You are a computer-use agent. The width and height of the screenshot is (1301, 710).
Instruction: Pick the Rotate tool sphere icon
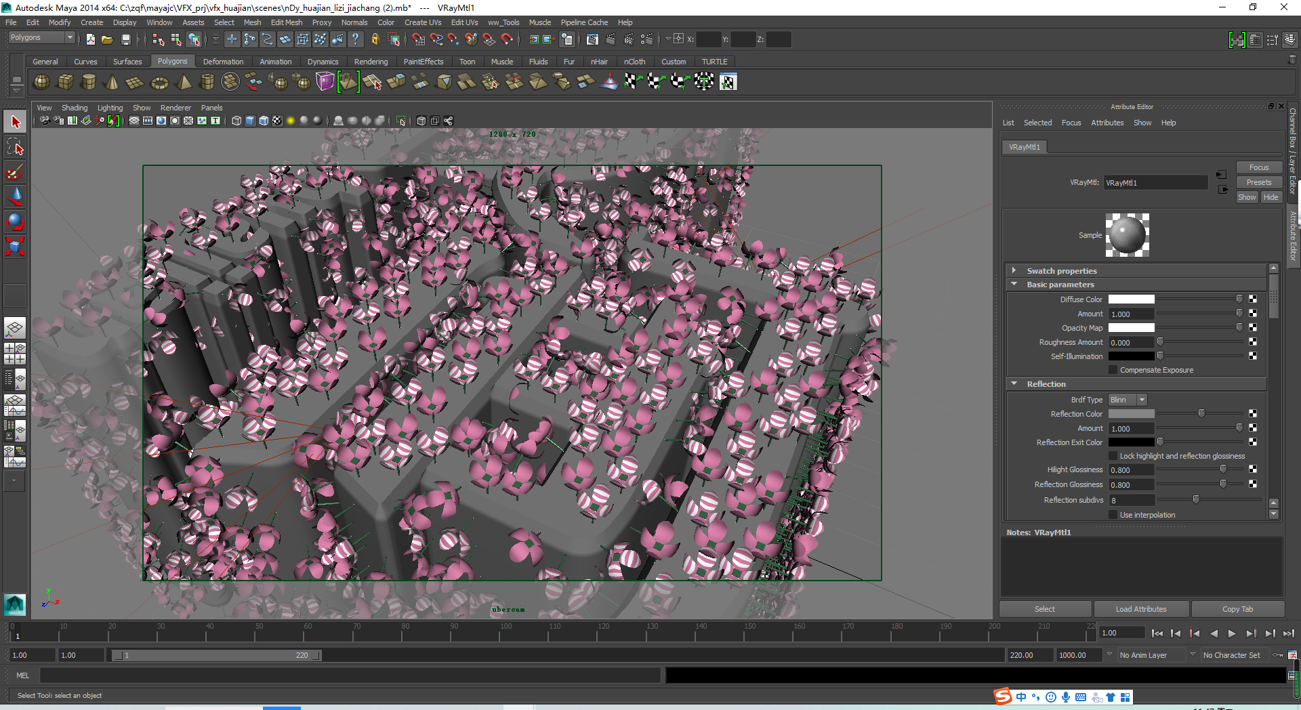coord(15,222)
